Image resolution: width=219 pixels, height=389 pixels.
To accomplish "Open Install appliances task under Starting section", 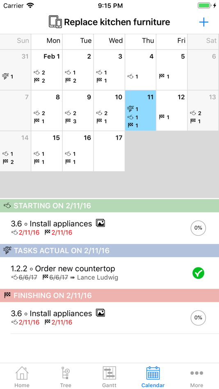I will (109, 228).
